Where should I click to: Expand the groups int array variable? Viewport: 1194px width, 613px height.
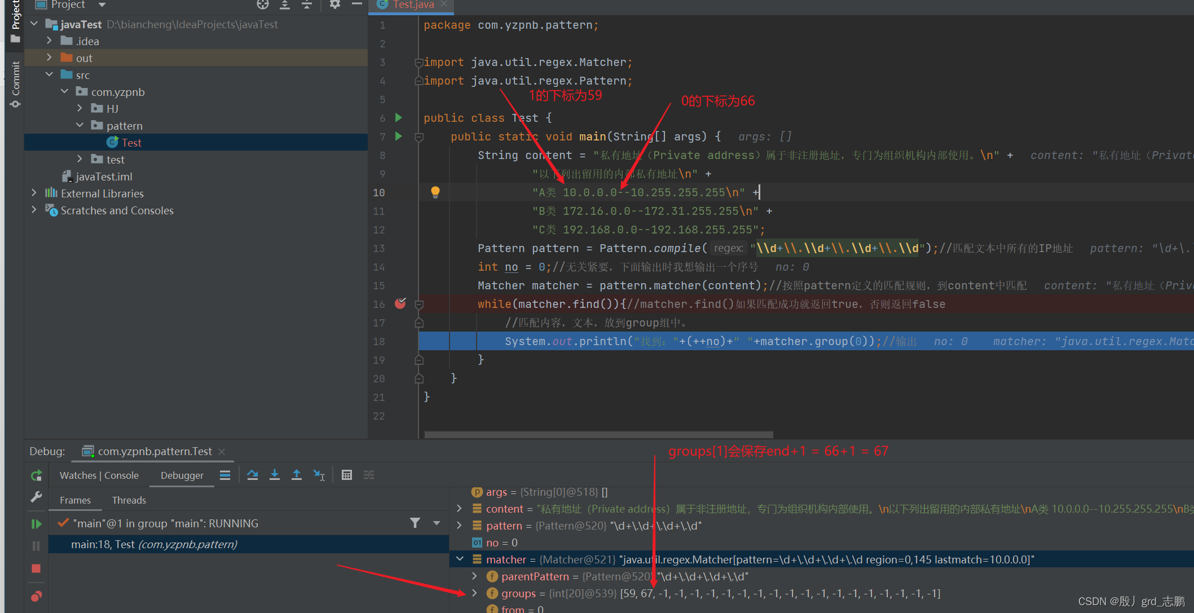click(474, 593)
